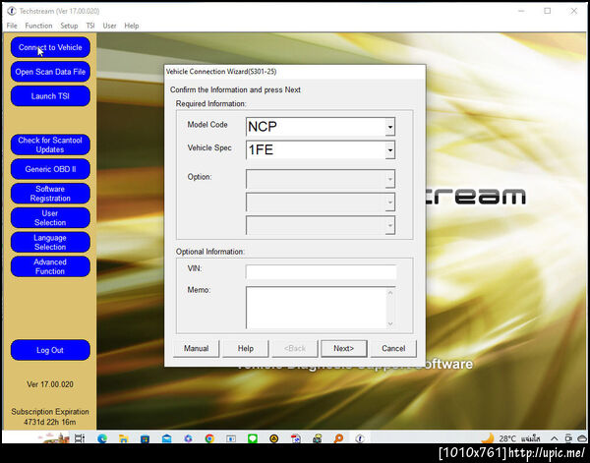Click the second Option dropdown
Image resolution: width=590 pixels, height=463 pixels.
321,203
